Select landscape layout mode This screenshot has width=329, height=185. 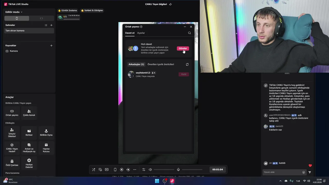pyautogui.click(x=41, y=18)
